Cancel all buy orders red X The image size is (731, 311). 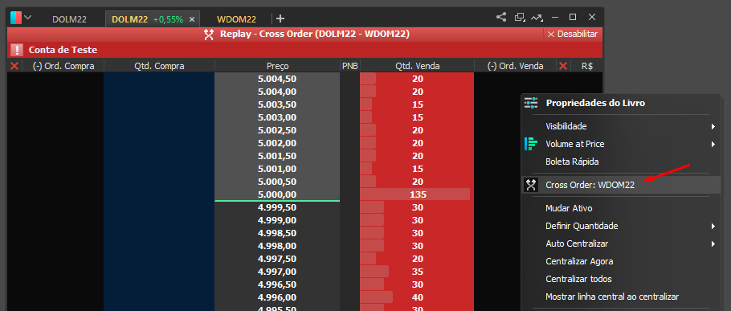pos(14,66)
